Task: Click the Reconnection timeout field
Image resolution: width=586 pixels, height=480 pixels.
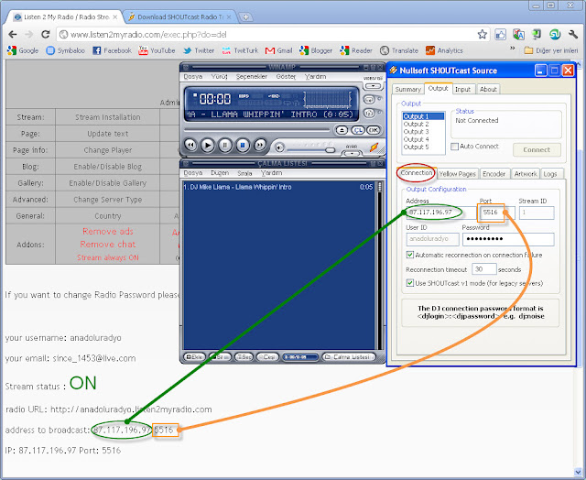Action: 484,269
